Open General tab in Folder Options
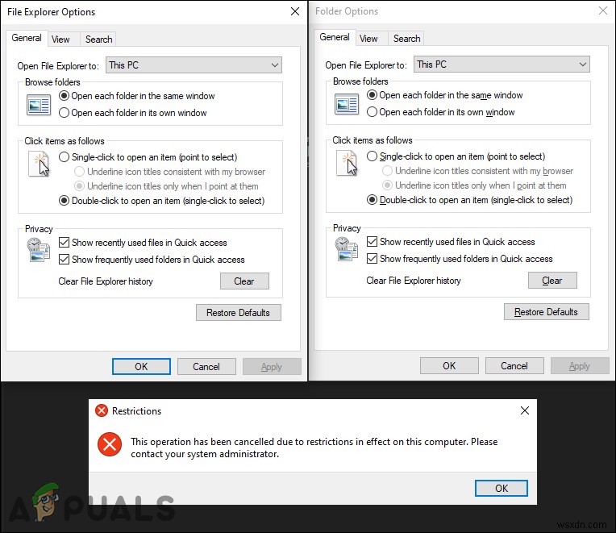Image resolution: width=616 pixels, height=533 pixels. click(x=335, y=37)
